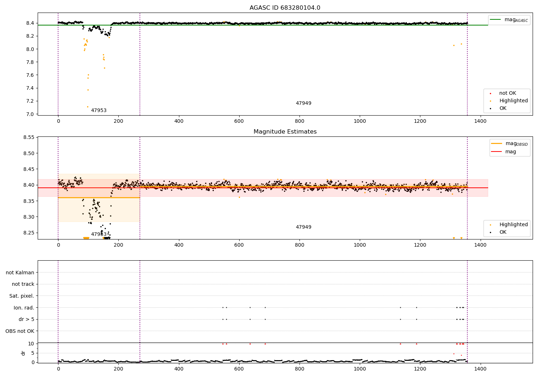Image resolution: width=538 pixels, height=377 pixels.
Task: Select the mag AGASC legend entry label
Action: coord(516,20)
